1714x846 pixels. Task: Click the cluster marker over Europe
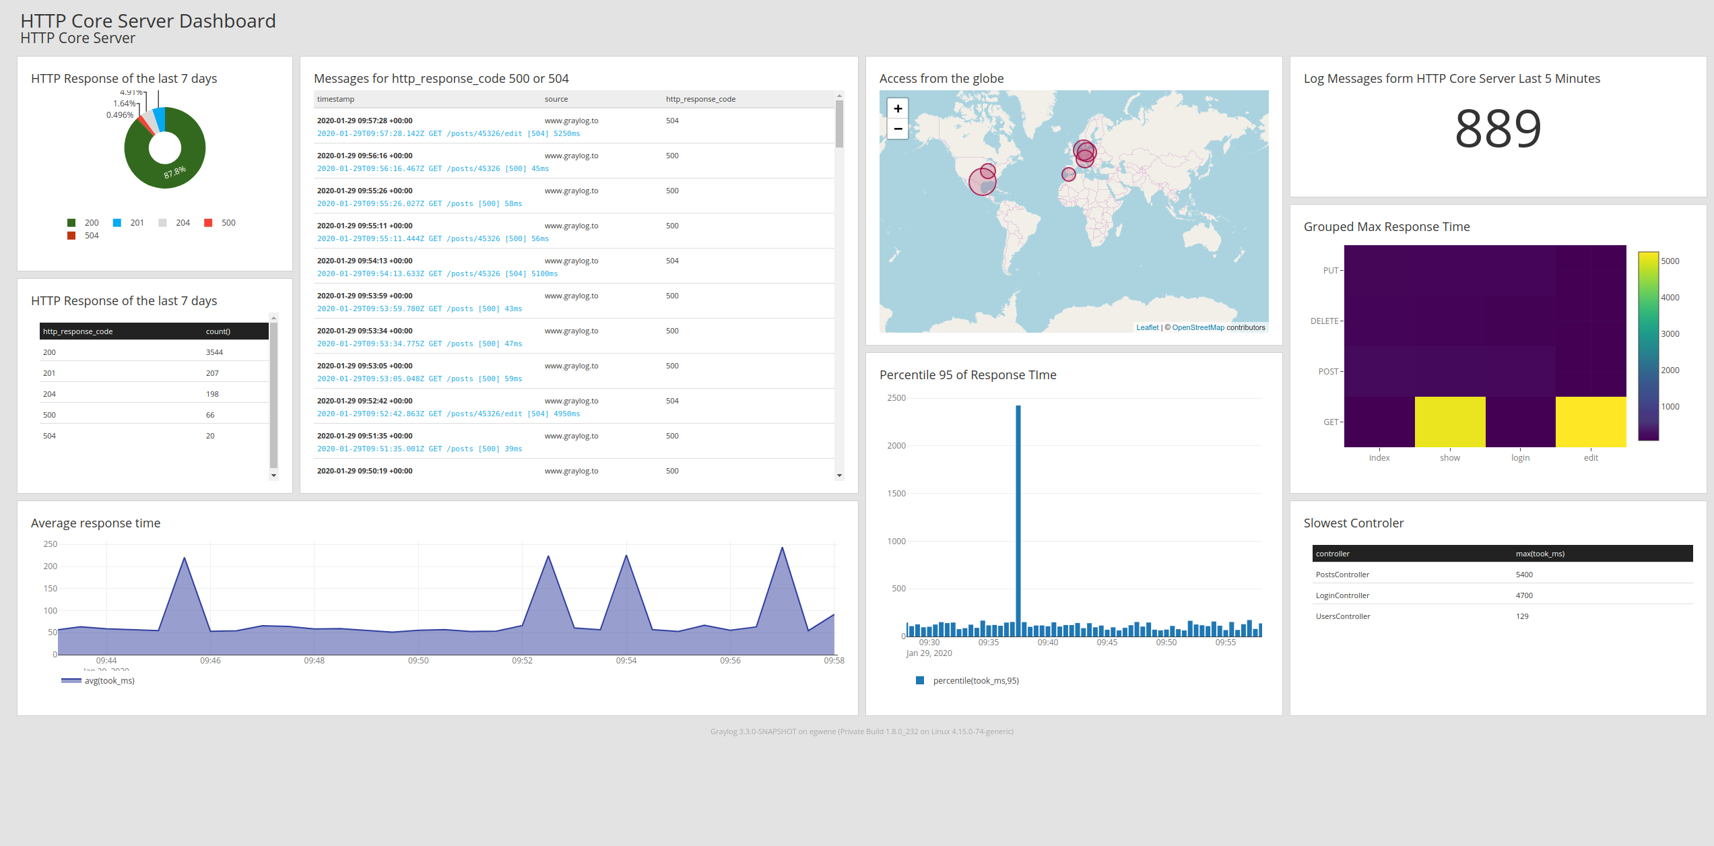pos(1085,153)
